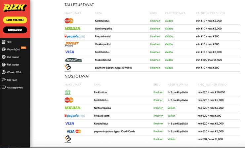Click the Rizk Race flag icon
This screenshot has height=148, width=245.
(x=4, y=80)
